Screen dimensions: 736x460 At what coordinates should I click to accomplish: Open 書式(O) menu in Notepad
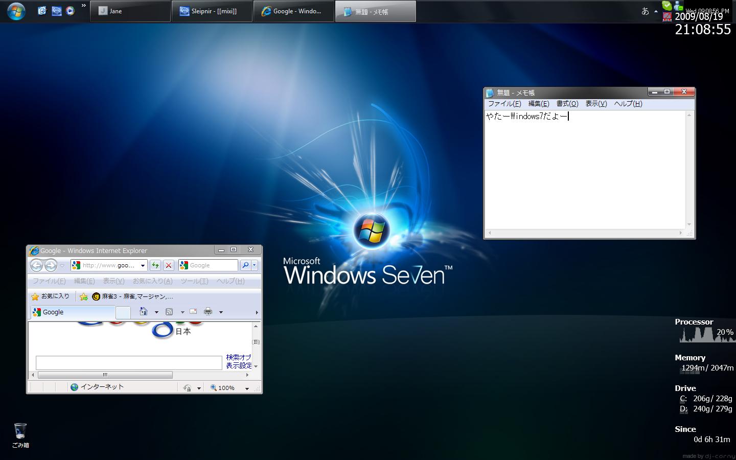567,104
